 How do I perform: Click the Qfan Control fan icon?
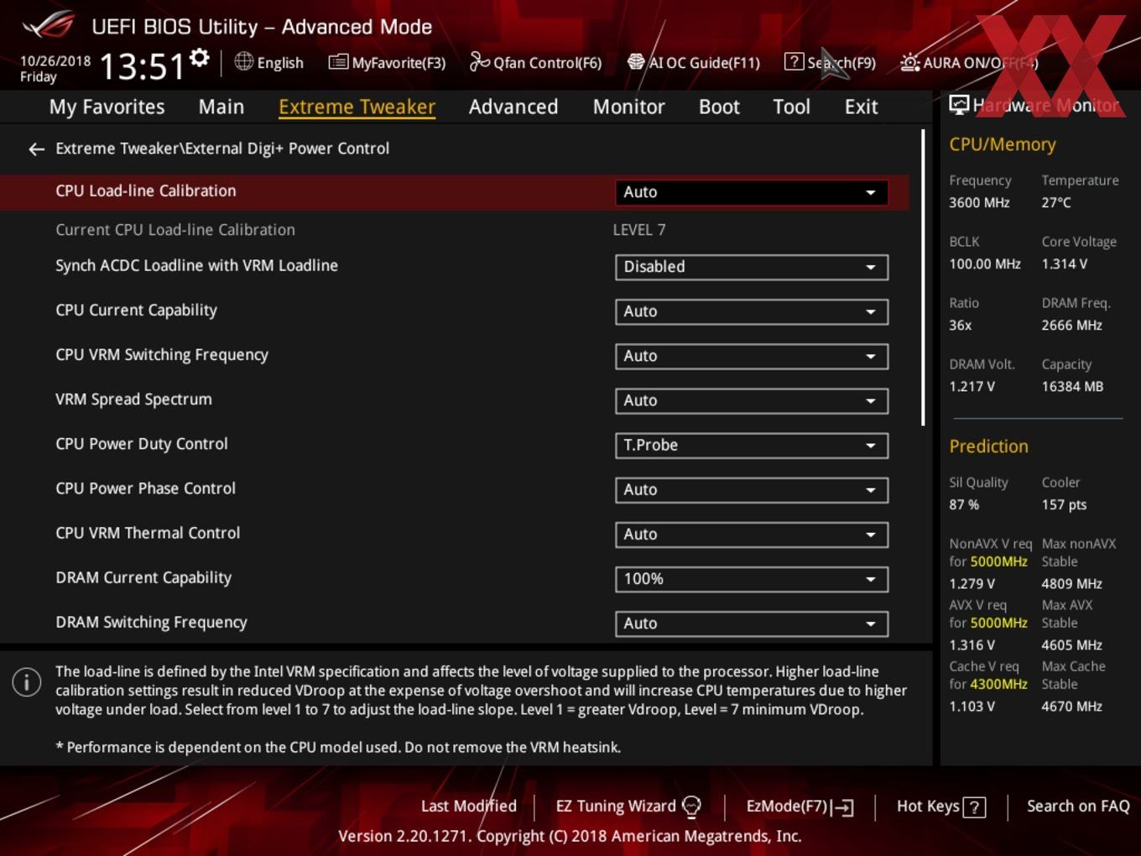click(479, 62)
